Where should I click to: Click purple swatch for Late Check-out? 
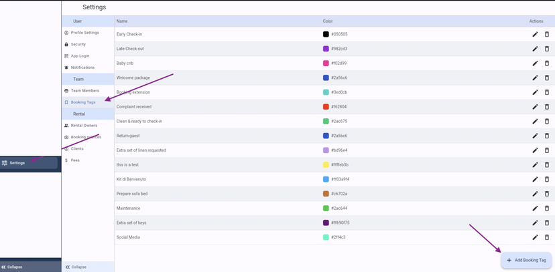[x=326, y=49]
